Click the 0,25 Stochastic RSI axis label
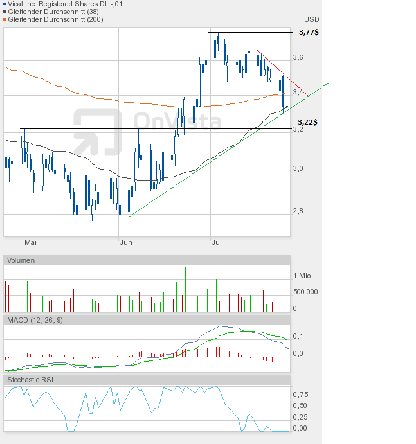Image resolution: width=416 pixels, height=444 pixels. pos(300,417)
